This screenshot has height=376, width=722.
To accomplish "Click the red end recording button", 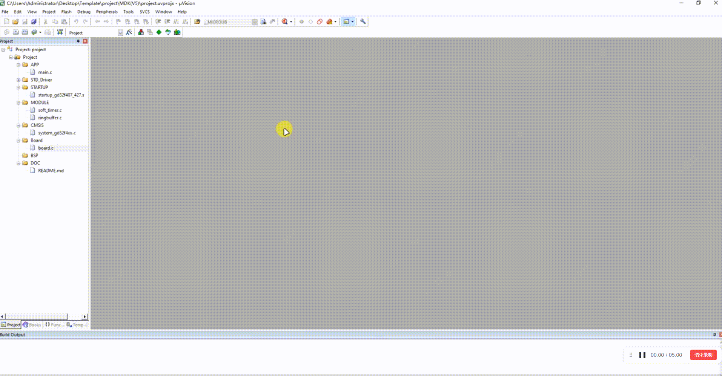I will click(703, 355).
